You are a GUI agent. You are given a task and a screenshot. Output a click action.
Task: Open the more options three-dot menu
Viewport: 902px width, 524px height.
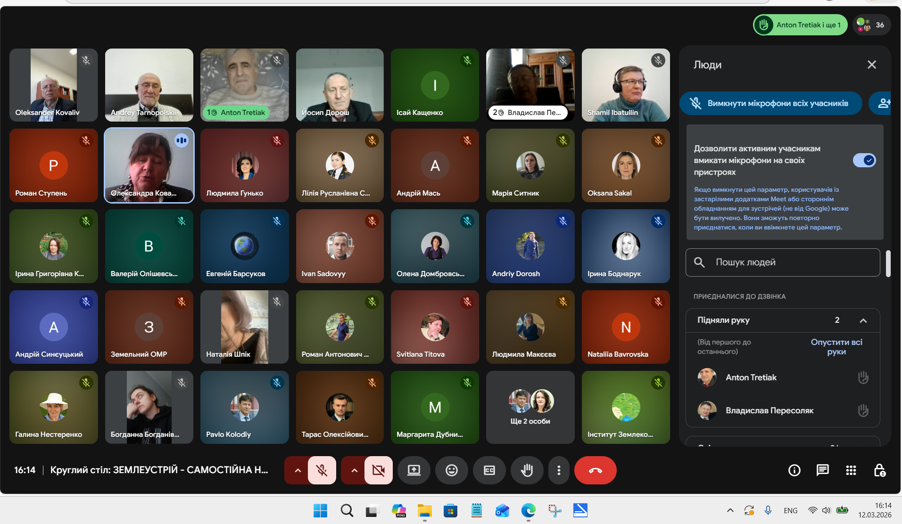click(559, 470)
